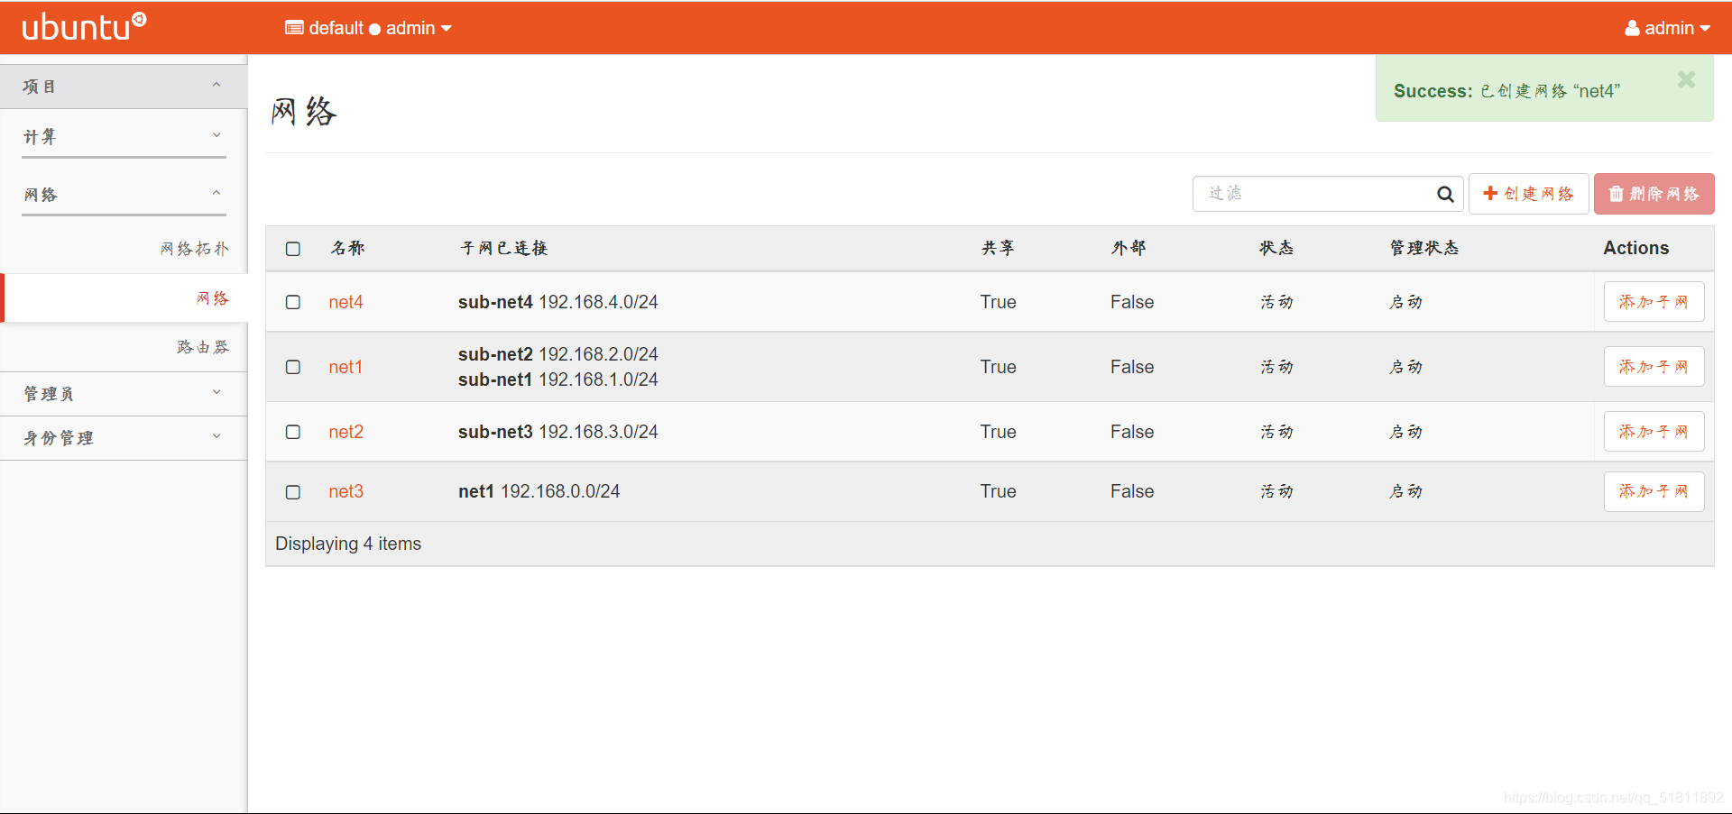Click the 状态 column header
1732x814 pixels.
(1276, 248)
